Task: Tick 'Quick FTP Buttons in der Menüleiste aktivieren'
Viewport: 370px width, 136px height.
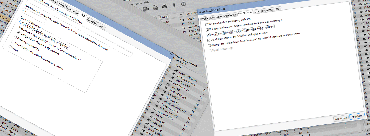Action: [x=20, y=23]
